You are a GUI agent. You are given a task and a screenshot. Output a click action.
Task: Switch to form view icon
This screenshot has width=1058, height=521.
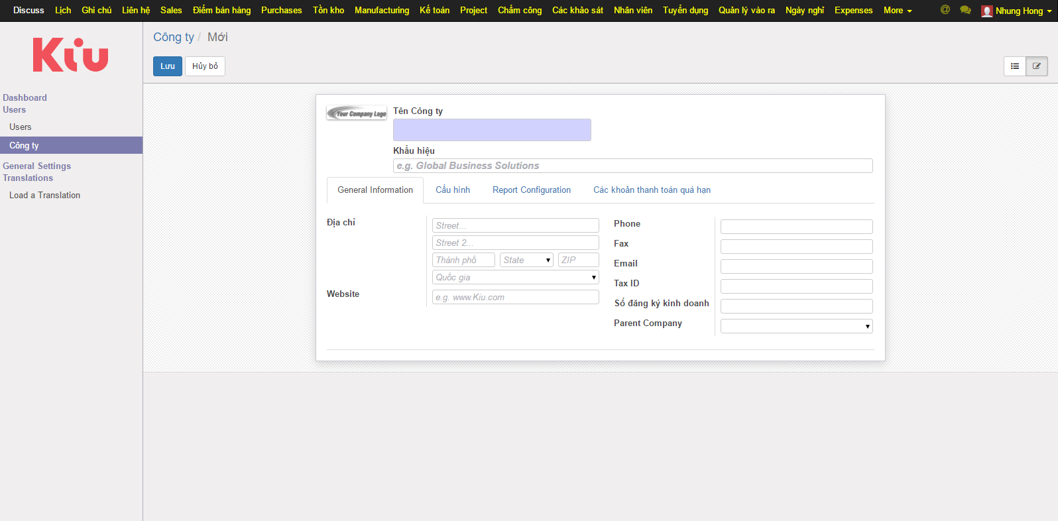pyautogui.click(x=1037, y=66)
